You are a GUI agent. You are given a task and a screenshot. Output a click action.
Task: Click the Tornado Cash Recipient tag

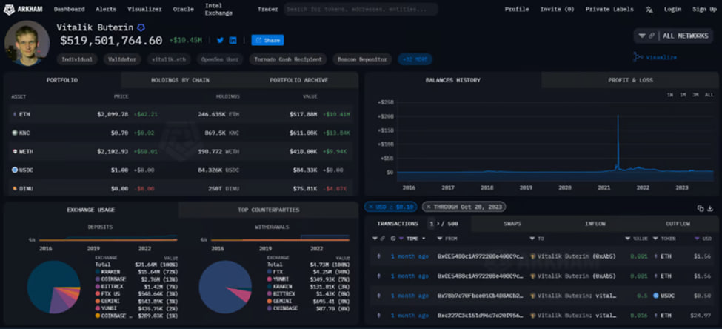click(288, 59)
